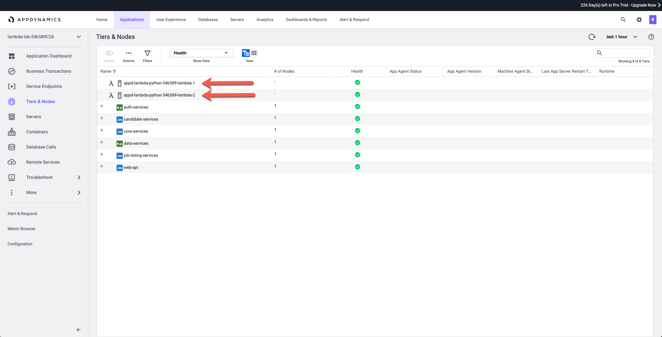This screenshot has height=337, width=662.
Task: Open the settings gear icon
Action: 639,20
